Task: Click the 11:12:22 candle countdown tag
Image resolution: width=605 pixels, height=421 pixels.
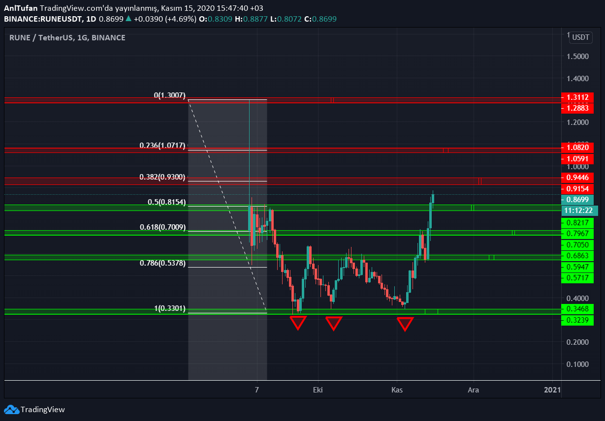Action: pos(579,210)
